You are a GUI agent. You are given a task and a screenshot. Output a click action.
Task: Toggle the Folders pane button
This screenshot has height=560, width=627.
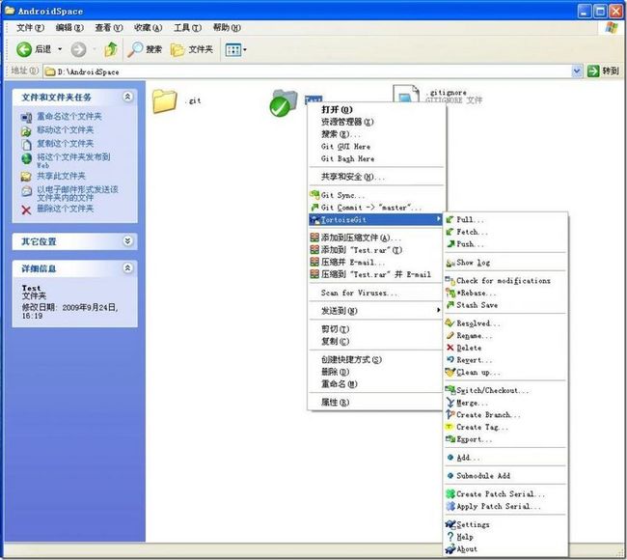tap(192, 49)
